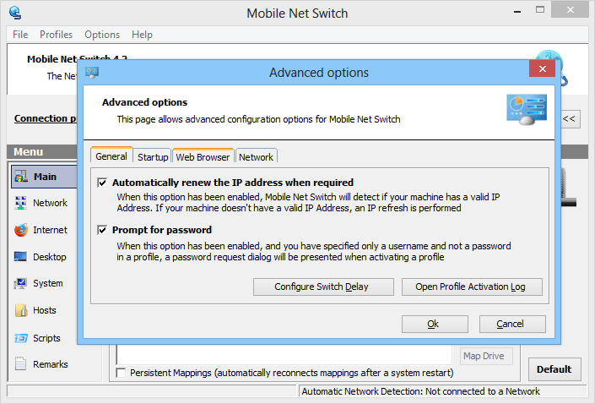Screen dimensions: 595x404
Task: Open the Internet Firefox icon in sidebar
Action: 21,230
